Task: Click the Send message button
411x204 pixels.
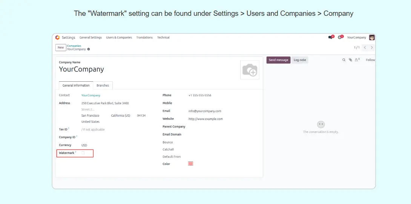Action: click(x=278, y=60)
